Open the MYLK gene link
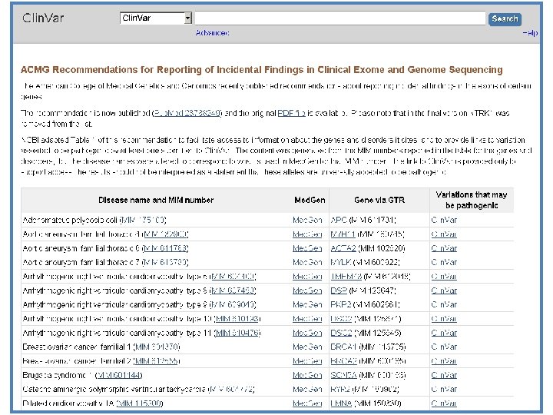This screenshot has width=553, height=415. point(340,263)
